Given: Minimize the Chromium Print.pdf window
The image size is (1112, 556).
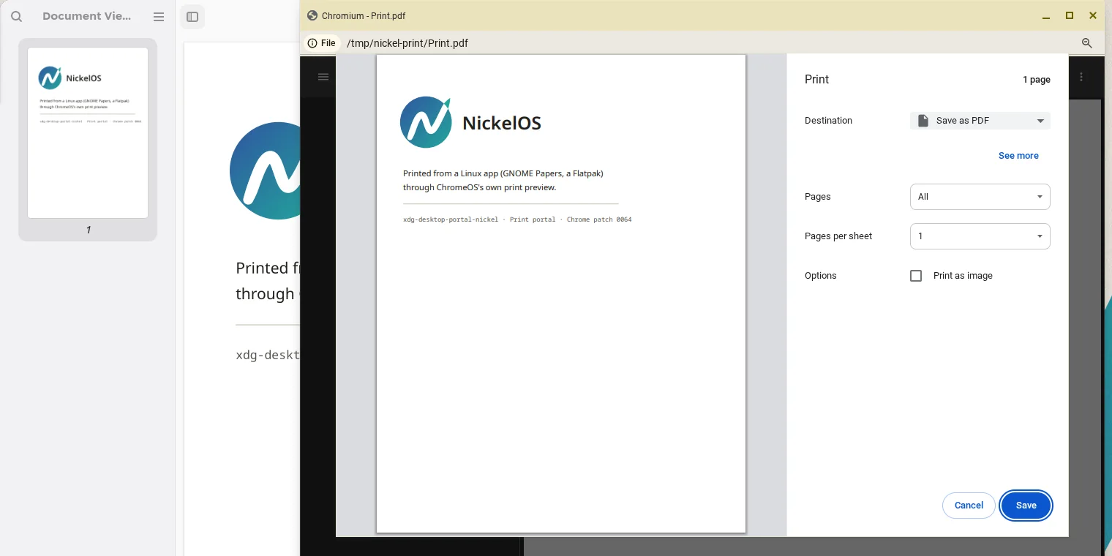Looking at the screenshot, I should pyautogui.click(x=1046, y=15).
